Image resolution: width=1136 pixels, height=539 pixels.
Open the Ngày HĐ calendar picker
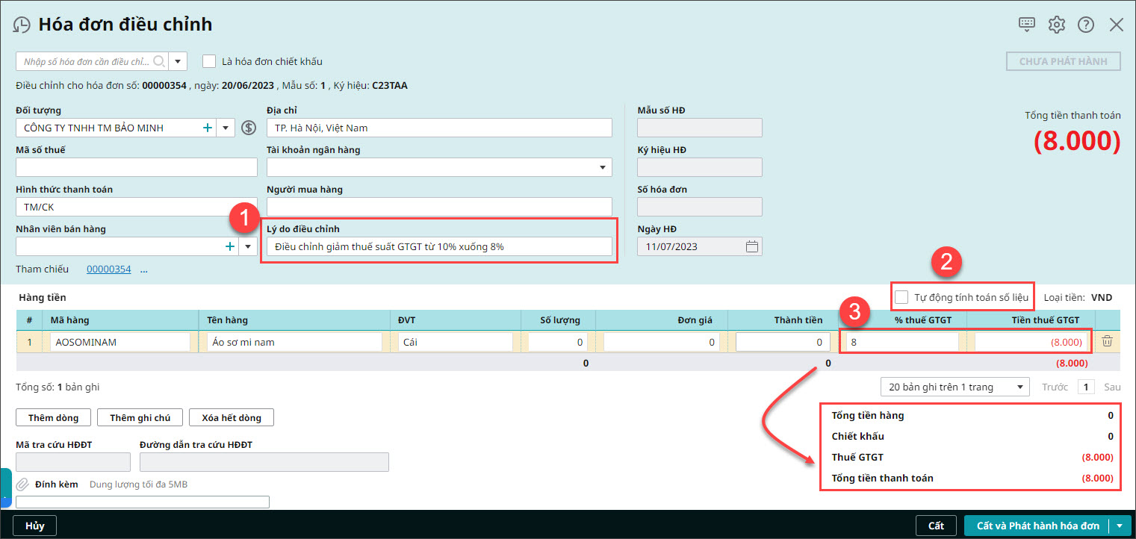click(752, 246)
